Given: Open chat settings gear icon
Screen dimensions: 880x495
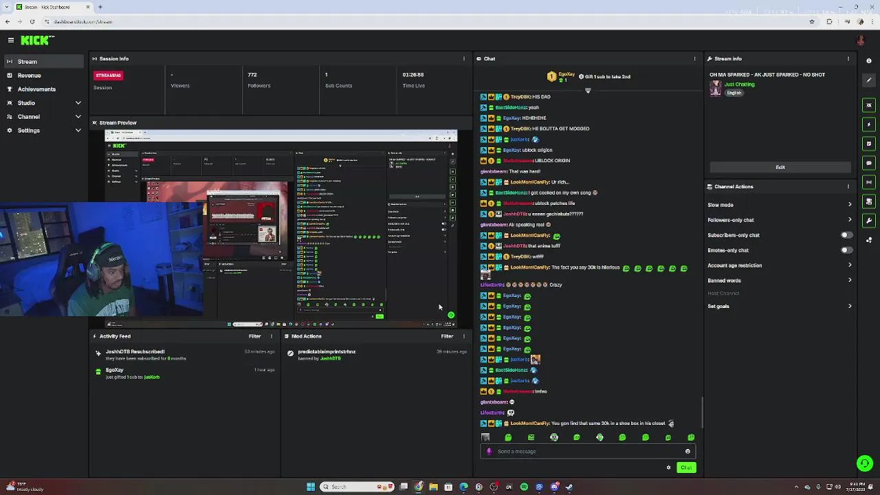Looking at the screenshot, I should pos(668,467).
